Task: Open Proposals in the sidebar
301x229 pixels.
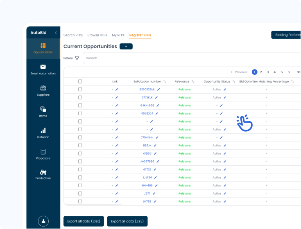Action: [x=43, y=152]
